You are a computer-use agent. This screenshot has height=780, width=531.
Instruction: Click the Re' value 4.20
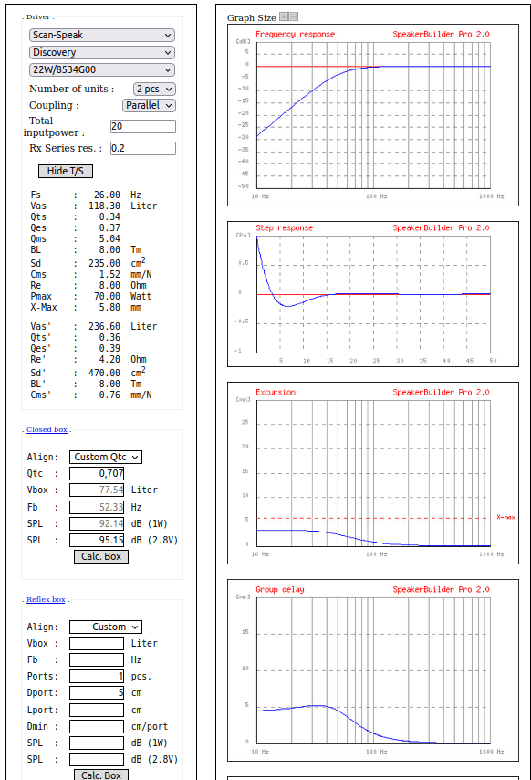click(x=109, y=359)
